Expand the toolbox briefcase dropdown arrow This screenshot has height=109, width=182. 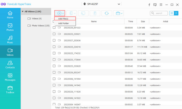(122, 13)
